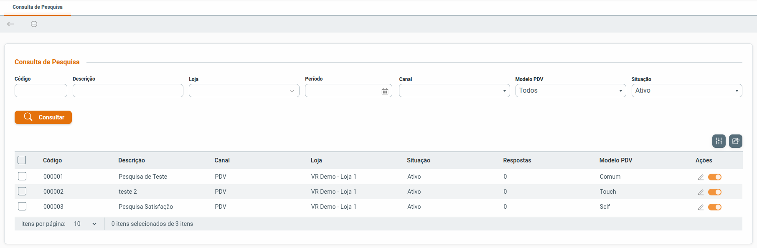Click the add new survey plus icon
Viewport: 757px width, 248px height.
click(x=34, y=24)
